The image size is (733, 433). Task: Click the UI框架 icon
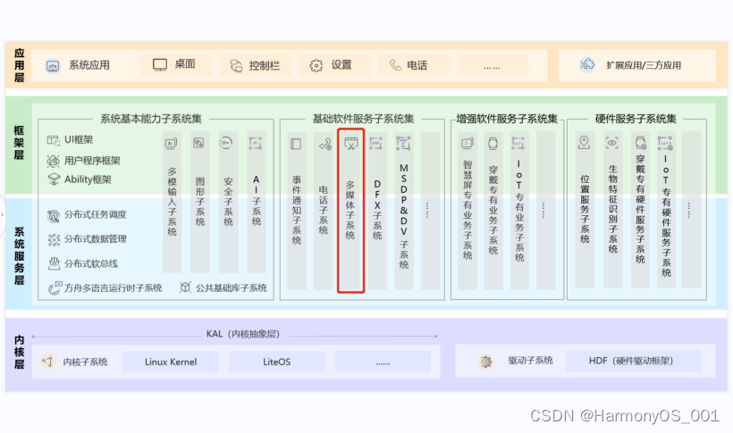coord(54,139)
